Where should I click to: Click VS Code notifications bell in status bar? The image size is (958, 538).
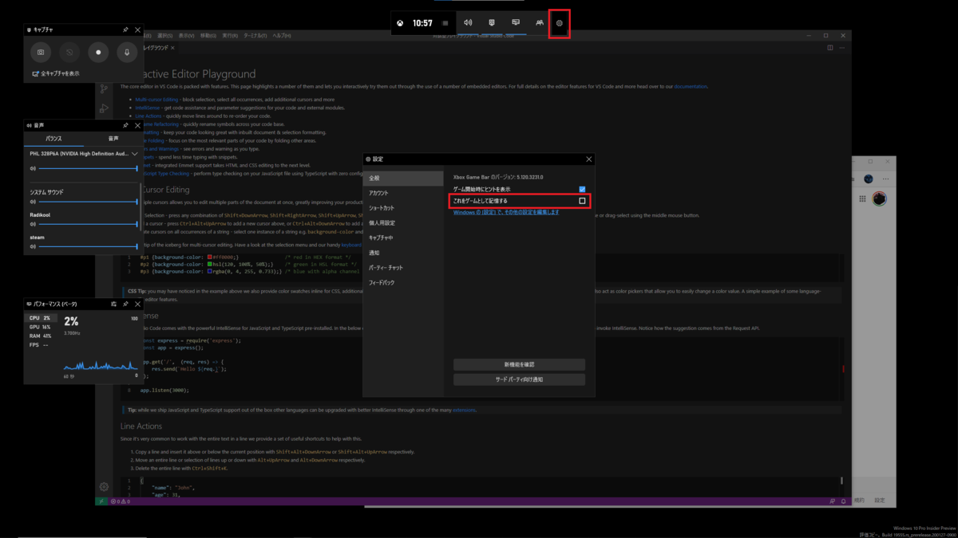(843, 501)
